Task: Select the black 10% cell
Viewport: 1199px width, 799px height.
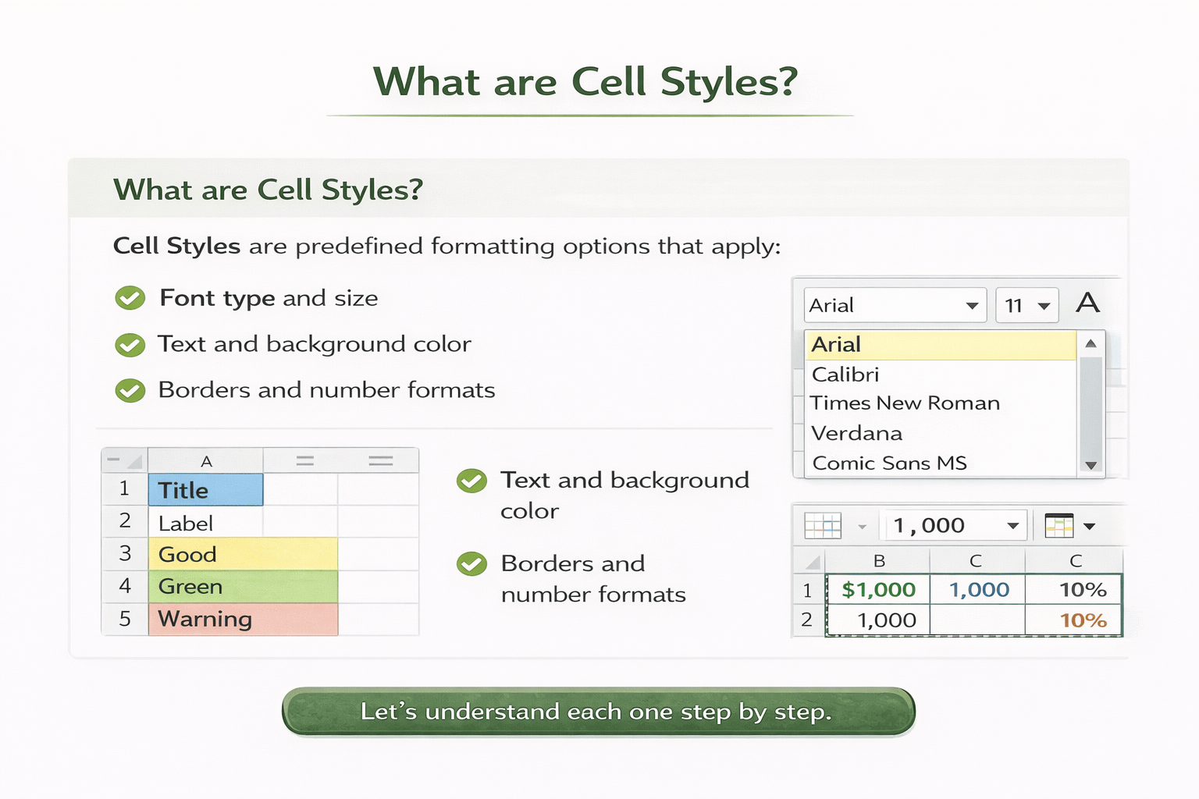Action: point(1074,590)
